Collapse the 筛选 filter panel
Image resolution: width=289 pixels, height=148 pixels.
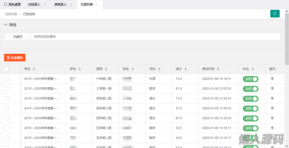[x=6, y=25]
